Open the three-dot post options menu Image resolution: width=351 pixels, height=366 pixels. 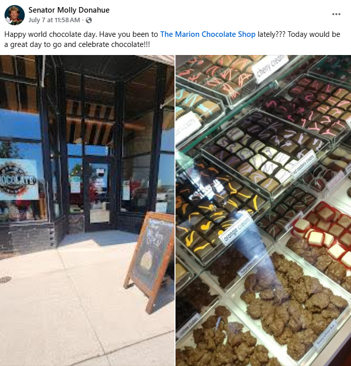[336, 14]
